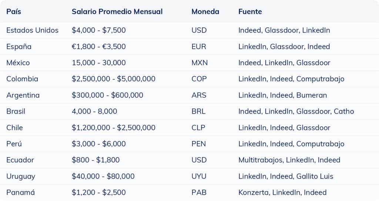The image size is (379, 201).
Task: Click the Salario Promedio Mensual column header
Action: point(117,11)
